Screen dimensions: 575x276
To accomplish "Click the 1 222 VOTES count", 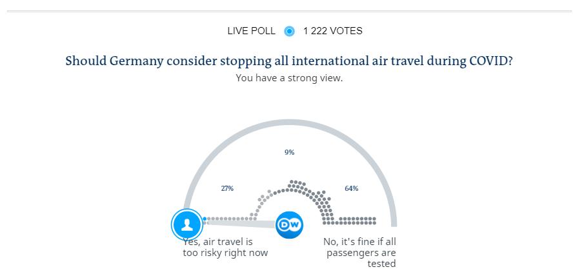I will point(332,31).
